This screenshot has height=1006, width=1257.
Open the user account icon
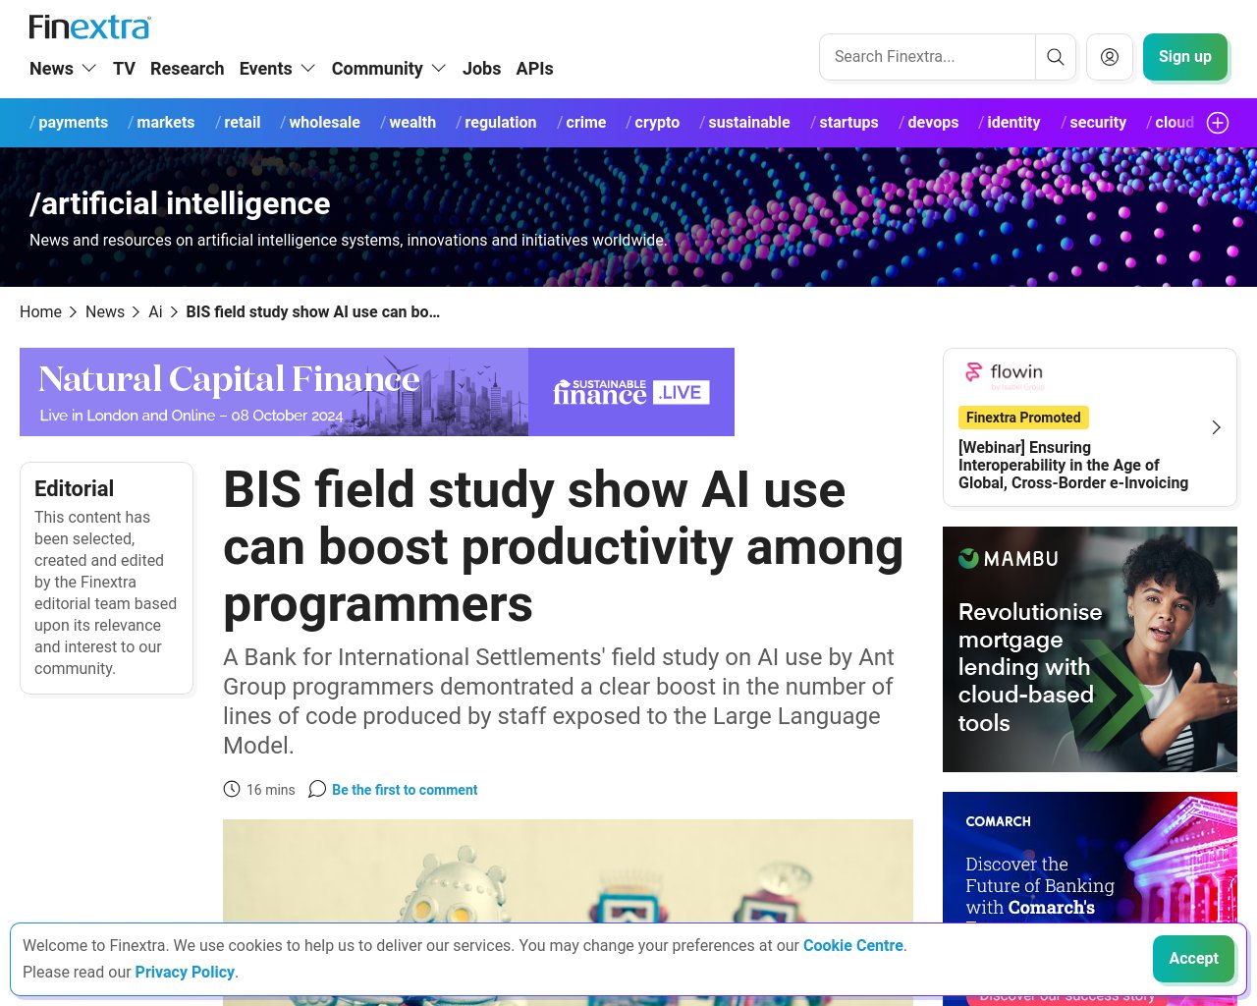[1110, 57]
